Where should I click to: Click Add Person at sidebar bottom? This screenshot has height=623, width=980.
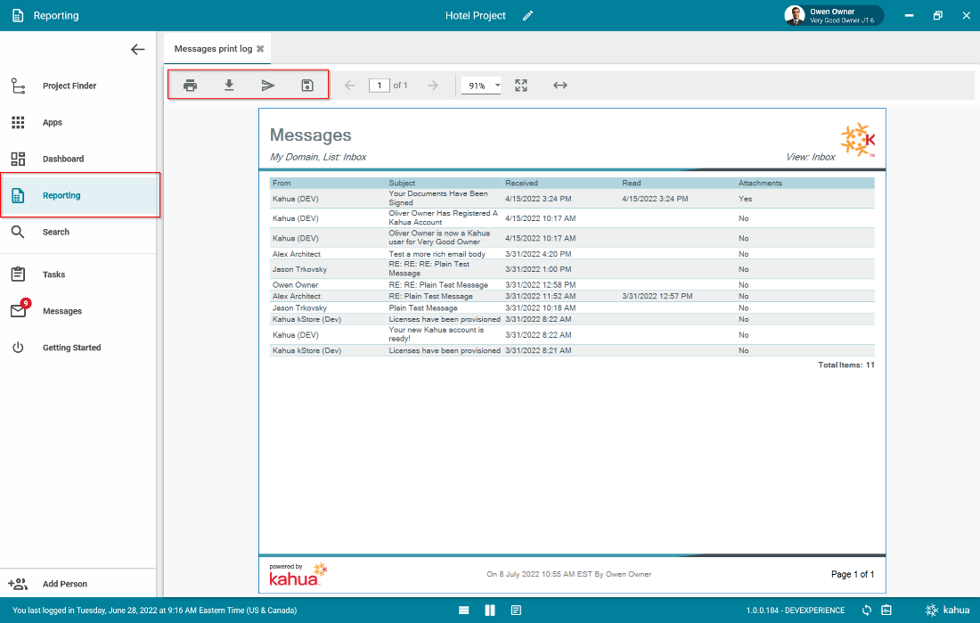tap(64, 584)
